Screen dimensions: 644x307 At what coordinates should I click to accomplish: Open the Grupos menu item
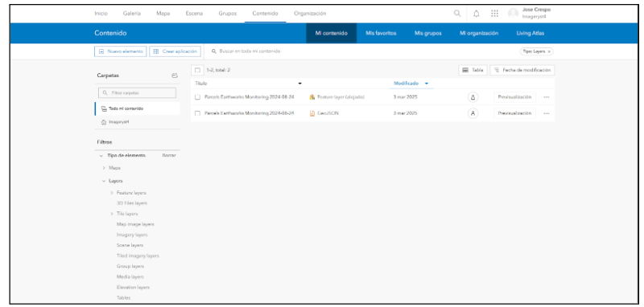click(x=228, y=13)
